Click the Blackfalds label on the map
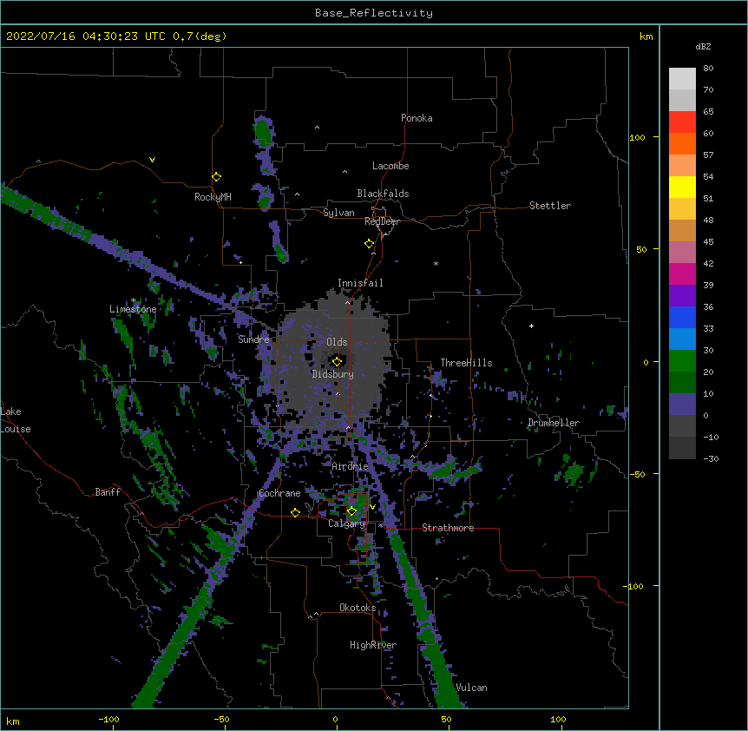Screen dimensions: 748x731 [x=383, y=194]
